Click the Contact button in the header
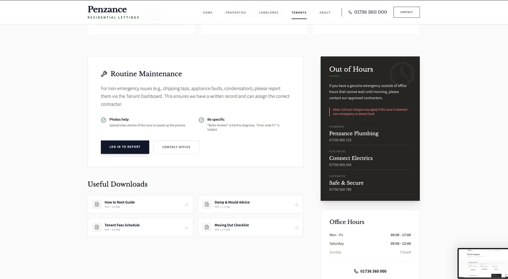The height and width of the screenshot is (279, 508). click(406, 12)
